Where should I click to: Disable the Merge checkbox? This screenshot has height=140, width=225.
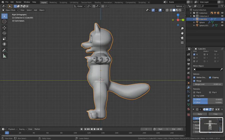[x=194, y=81]
